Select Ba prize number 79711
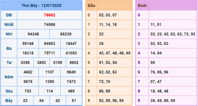 tap(49, 53)
